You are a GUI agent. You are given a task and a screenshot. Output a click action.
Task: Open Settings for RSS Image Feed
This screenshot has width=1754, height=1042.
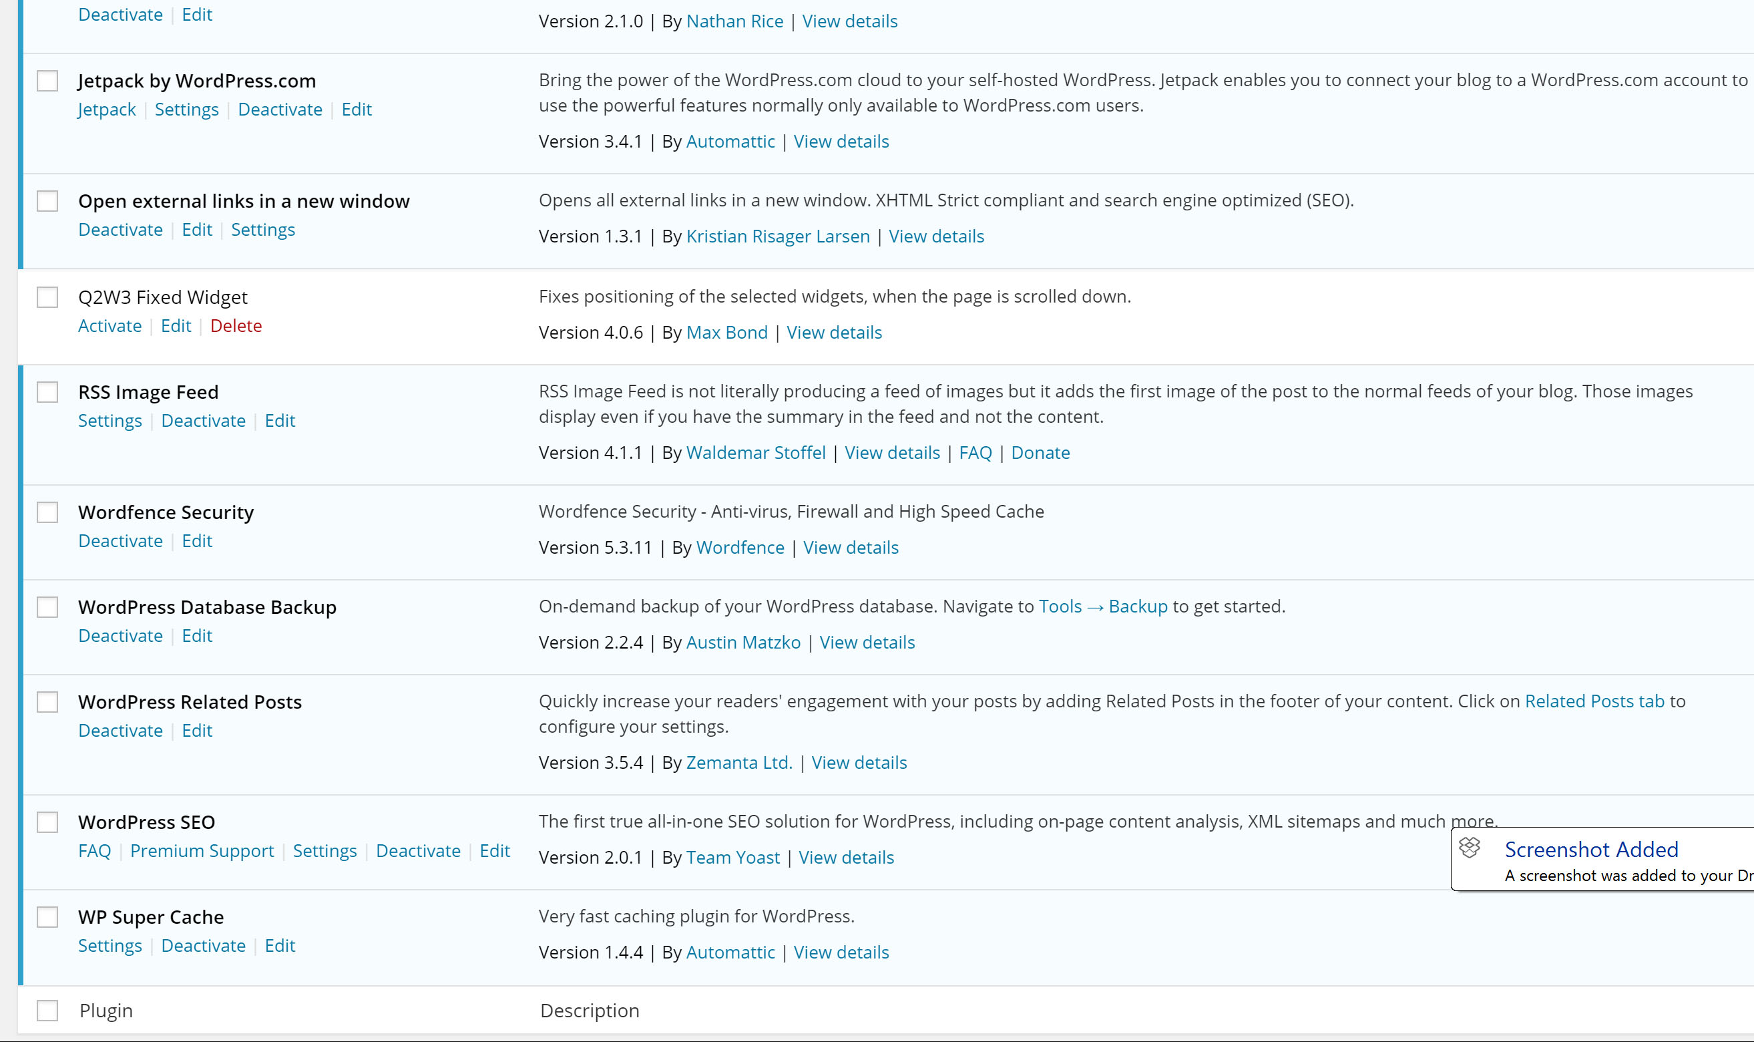click(x=109, y=421)
